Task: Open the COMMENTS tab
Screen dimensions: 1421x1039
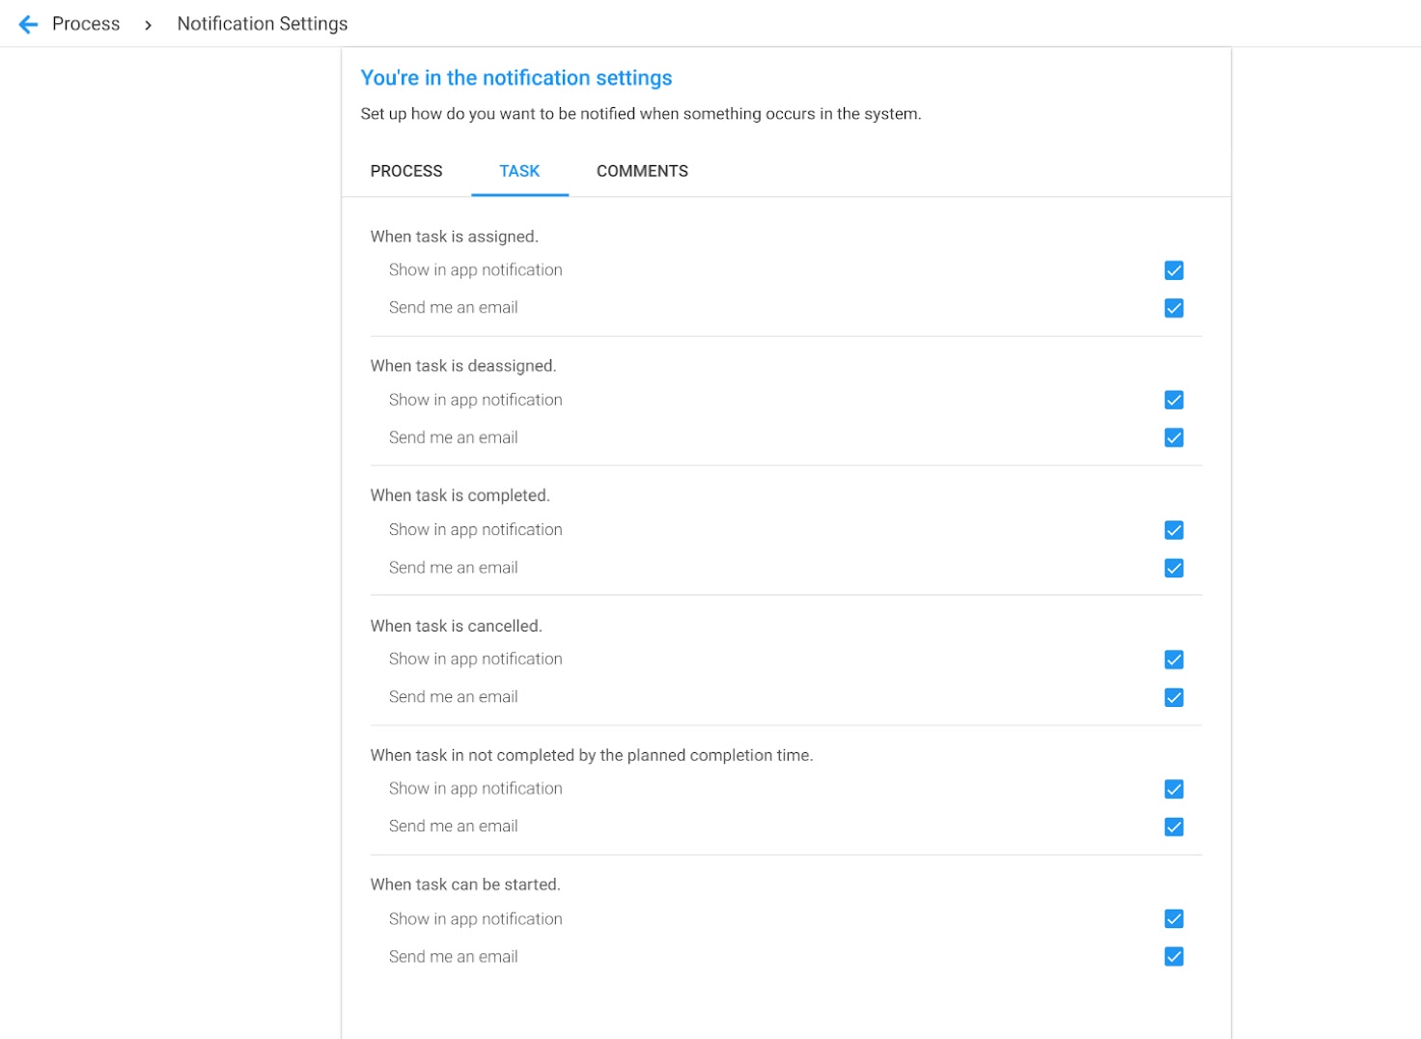Action: pos(642,171)
